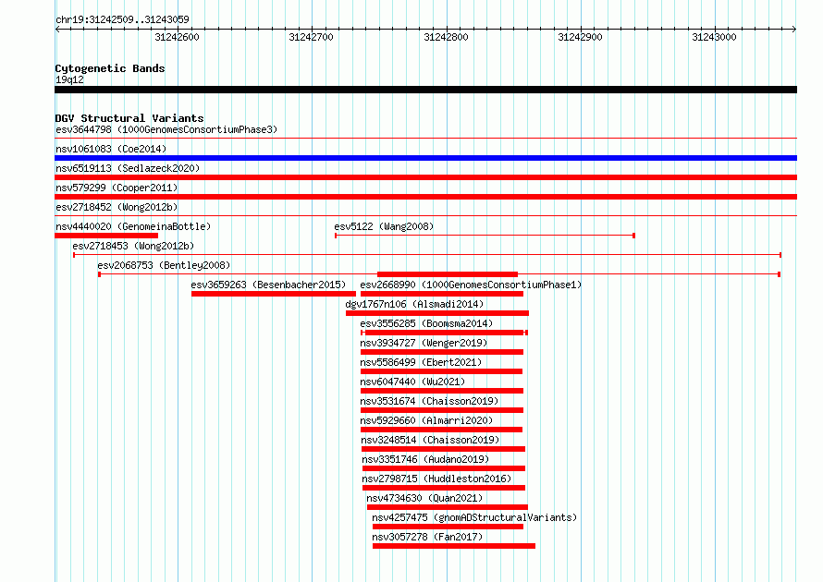
Task: Click the red bar under nsv5586499
Action: 441,371
